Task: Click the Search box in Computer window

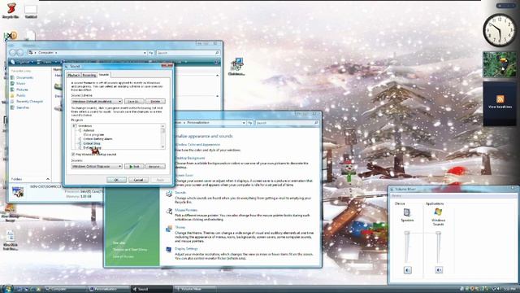Action: coord(188,53)
